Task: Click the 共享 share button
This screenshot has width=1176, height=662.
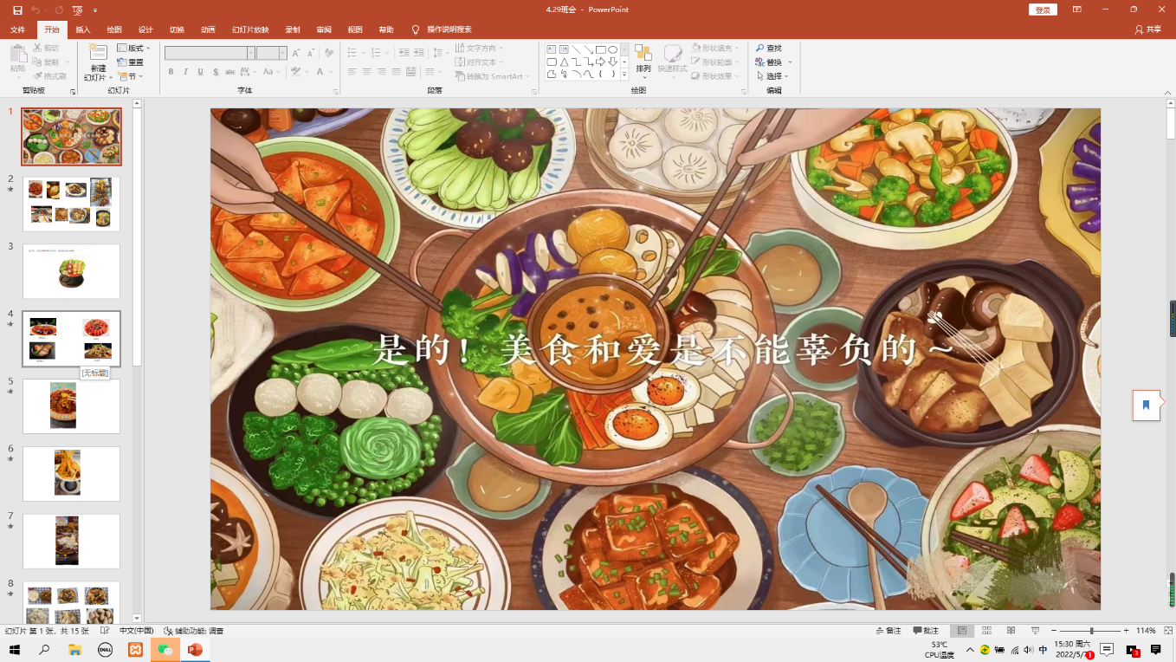Action: (x=1147, y=29)
